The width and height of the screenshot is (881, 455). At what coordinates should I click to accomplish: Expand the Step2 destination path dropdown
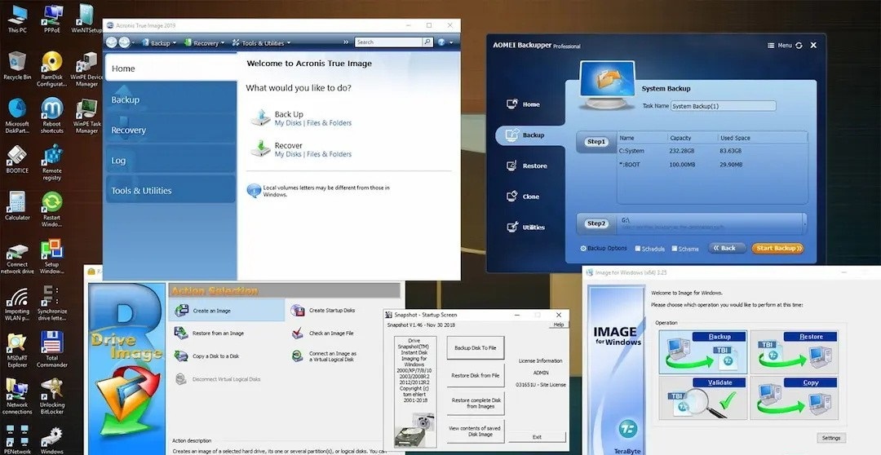point(804,222)
